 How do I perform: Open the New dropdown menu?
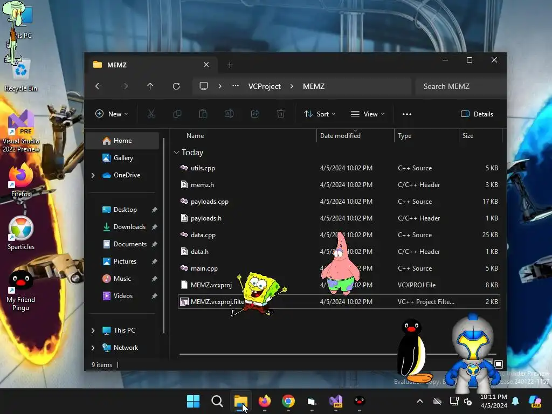pyautogui.click(x=112, y=114)
